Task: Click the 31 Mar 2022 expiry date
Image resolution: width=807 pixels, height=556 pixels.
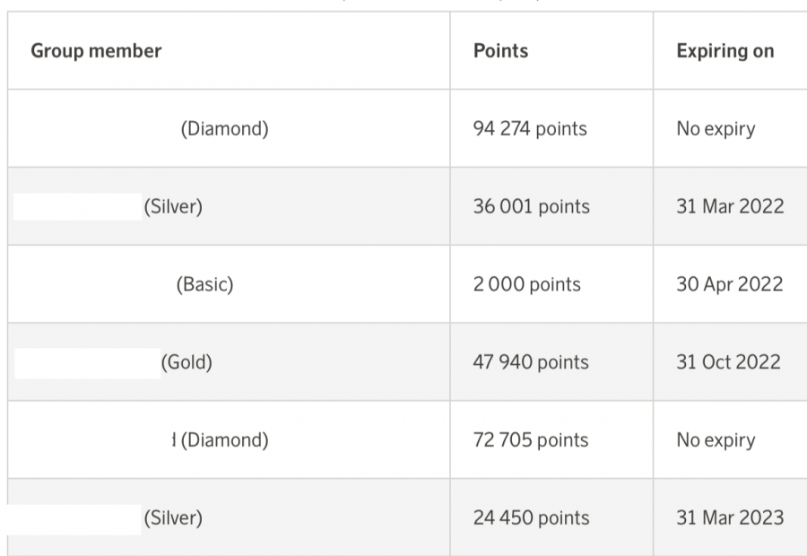Action: click(730, 207)
